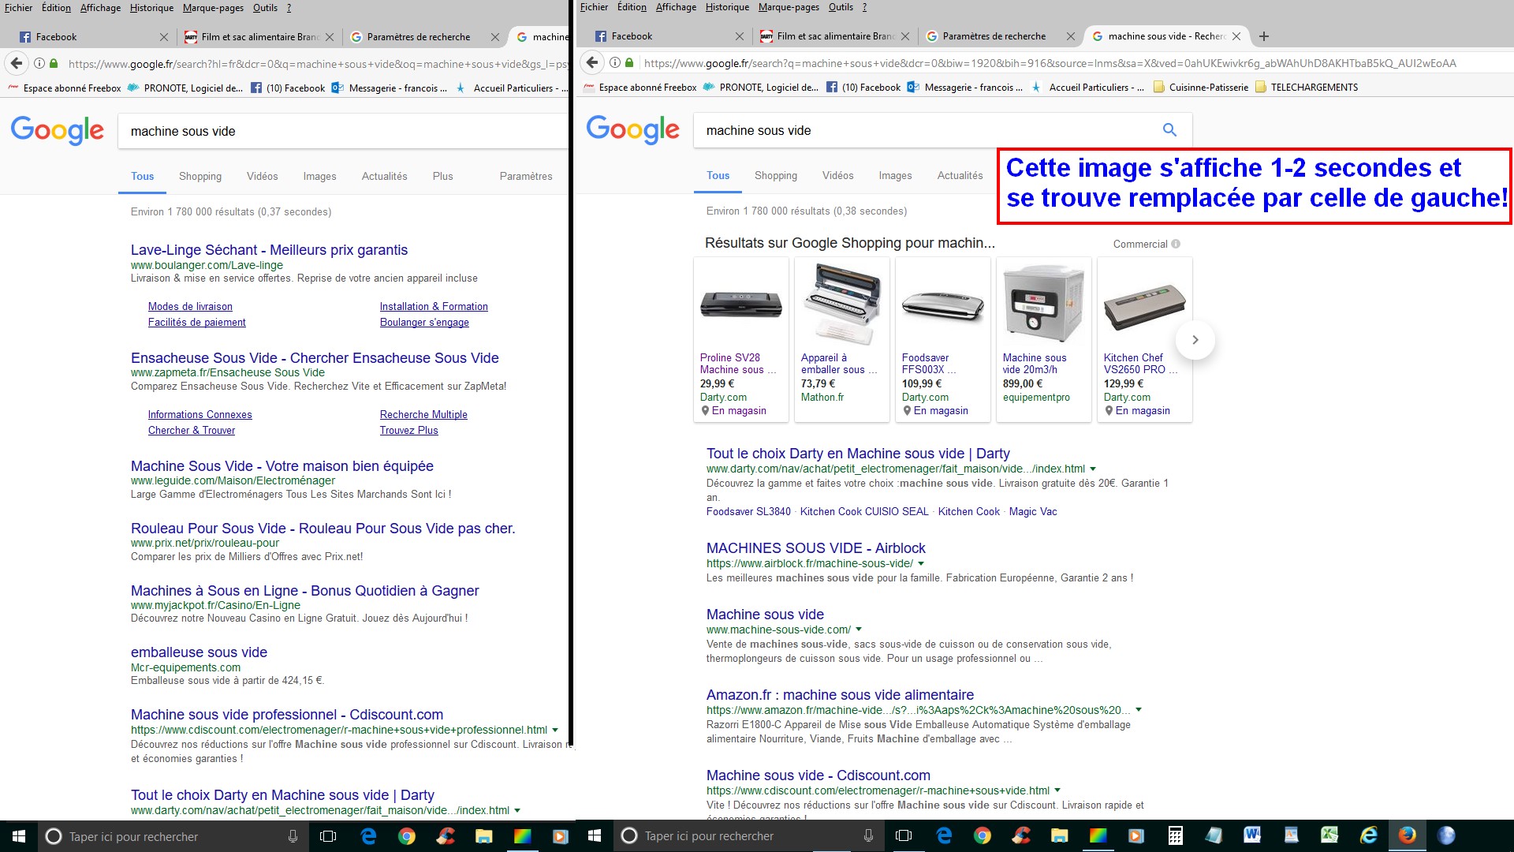The height and width of the screenshot is (852, 1514).
Task: Open Machine sous vide 20m3/h product card
Action: 1043,340
